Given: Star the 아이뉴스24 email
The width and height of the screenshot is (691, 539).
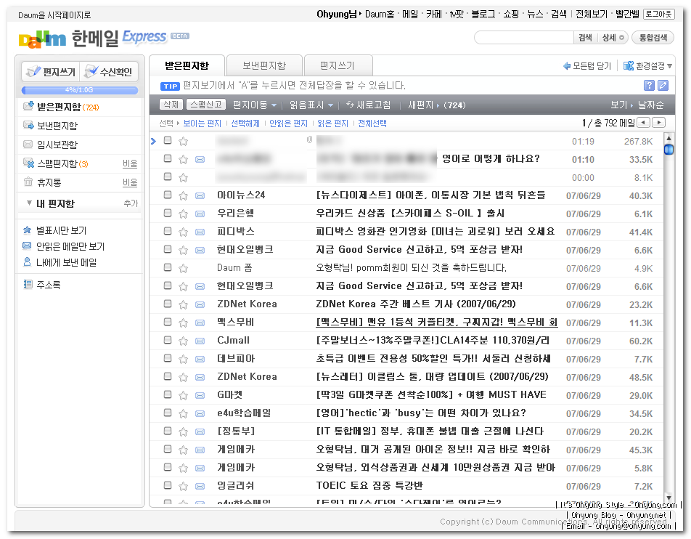Looking at the screenshot, I should (x=184, y=195).
